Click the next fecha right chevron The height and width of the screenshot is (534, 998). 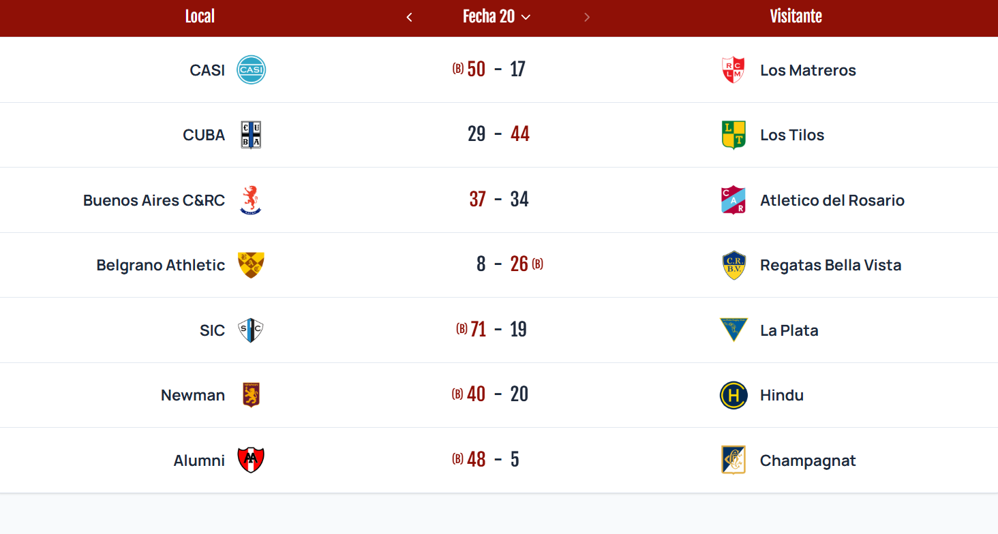tap(587, 17)
